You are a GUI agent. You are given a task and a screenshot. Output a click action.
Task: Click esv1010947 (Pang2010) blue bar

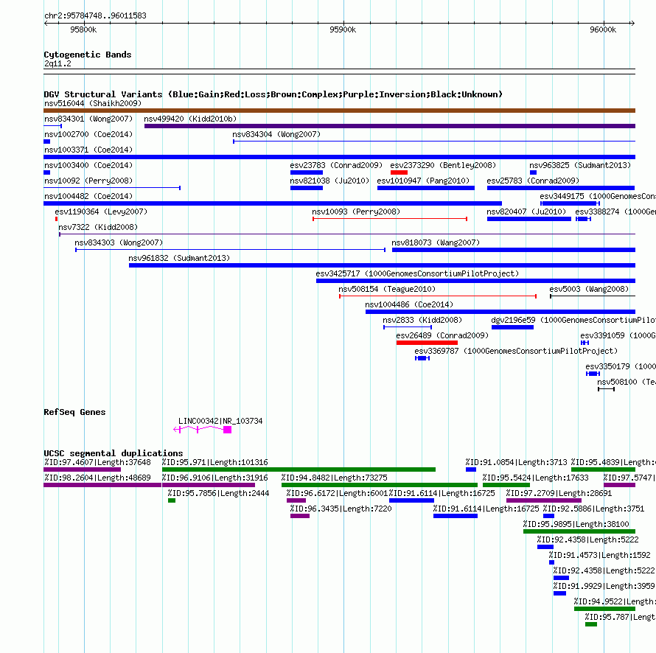426,188
